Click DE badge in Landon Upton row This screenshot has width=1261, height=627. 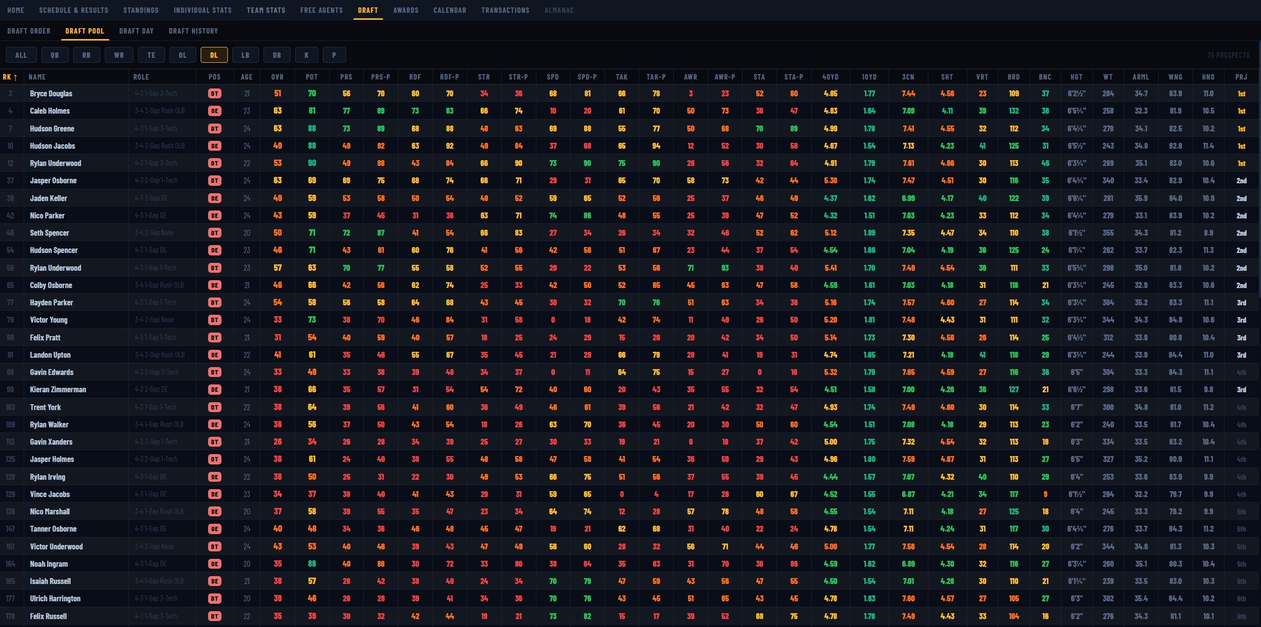click(215, 355)
